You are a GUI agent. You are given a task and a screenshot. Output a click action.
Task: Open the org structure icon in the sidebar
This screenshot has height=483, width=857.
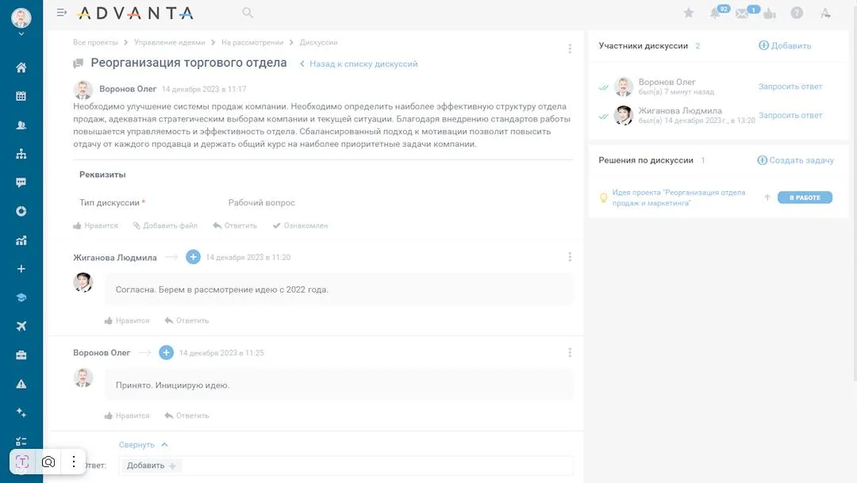tap(21, 153)
